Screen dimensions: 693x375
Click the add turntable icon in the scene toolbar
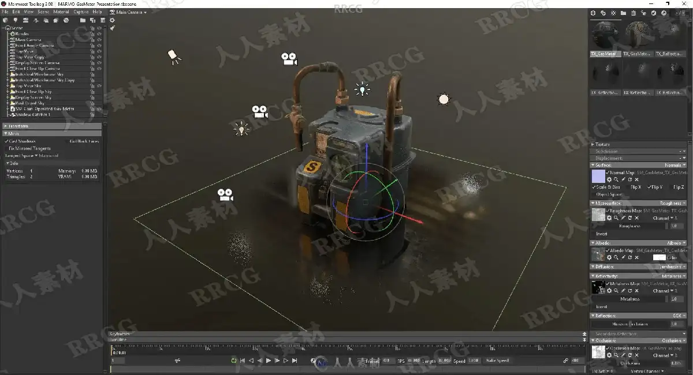click(x=66, y=20)
